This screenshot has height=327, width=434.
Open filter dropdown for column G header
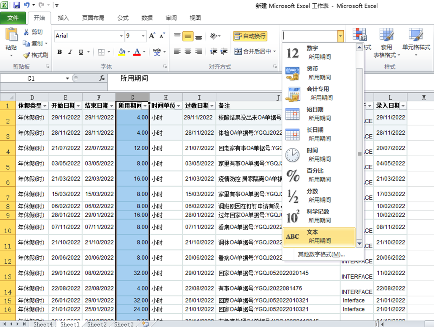145,106
